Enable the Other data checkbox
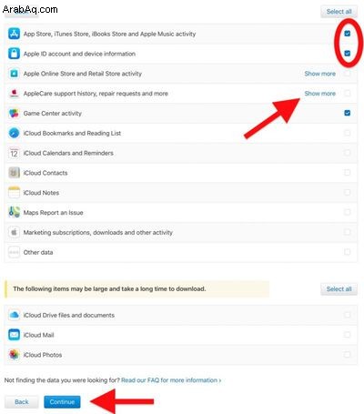 [348, 252]
